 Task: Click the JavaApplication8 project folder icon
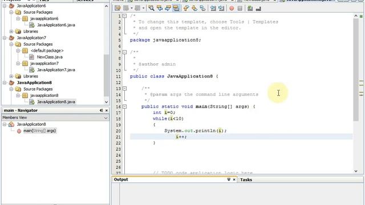click(x=11, y=83)
